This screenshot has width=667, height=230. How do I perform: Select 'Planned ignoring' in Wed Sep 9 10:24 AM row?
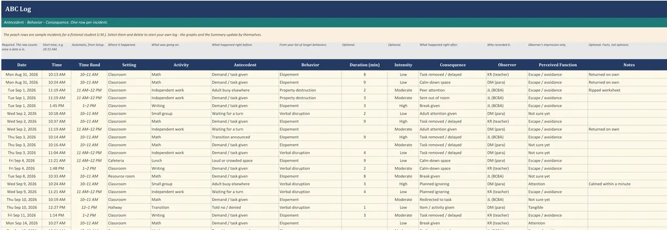[x=452, y=184]
